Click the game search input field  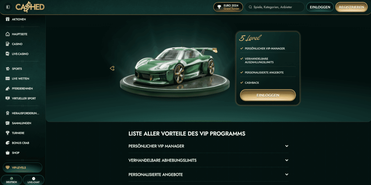click(275, 7)
